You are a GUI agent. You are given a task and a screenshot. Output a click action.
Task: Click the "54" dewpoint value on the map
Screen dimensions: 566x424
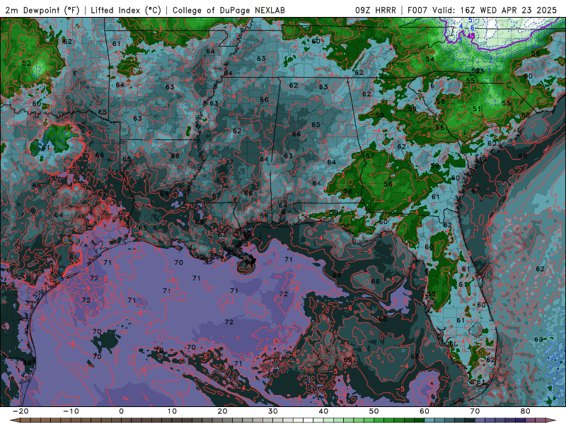coord(430,59)
